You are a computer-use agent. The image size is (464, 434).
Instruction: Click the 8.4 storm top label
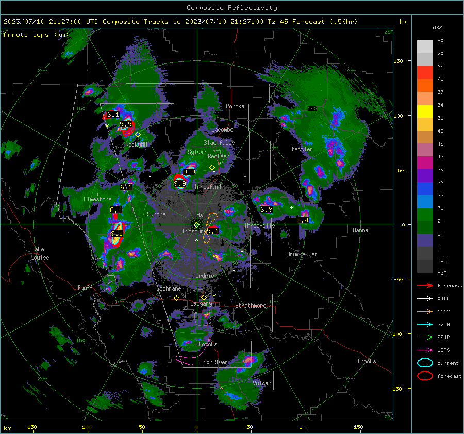(x=303, y=220)
